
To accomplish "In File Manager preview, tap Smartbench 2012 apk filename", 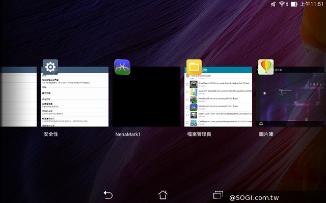I will 224,83.
